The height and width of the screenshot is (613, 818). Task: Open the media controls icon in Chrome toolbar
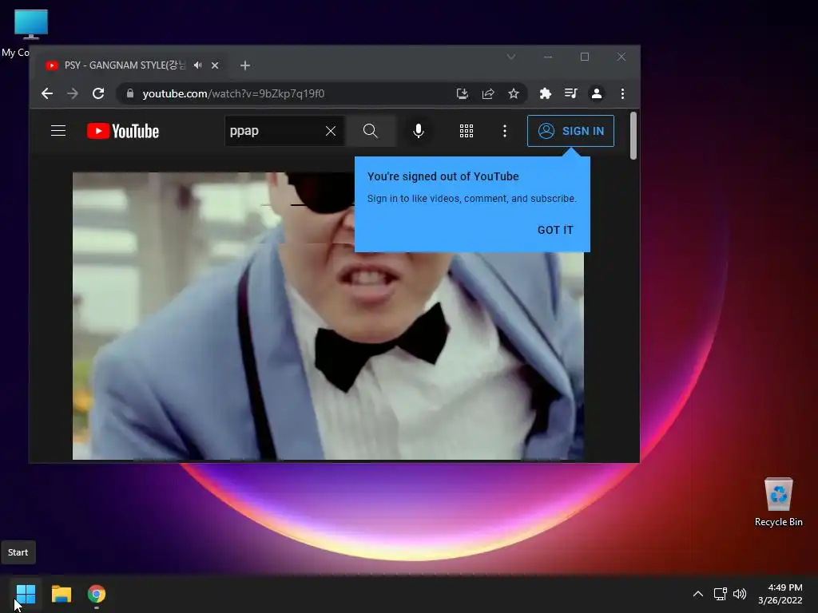pyautogui.click(x=570, y=94)
